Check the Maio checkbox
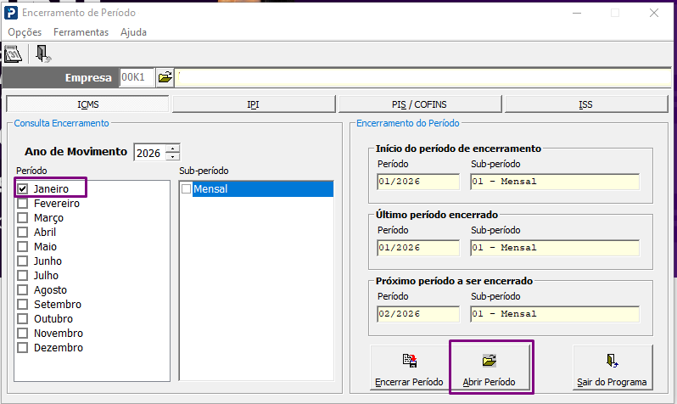 (23, 247)
